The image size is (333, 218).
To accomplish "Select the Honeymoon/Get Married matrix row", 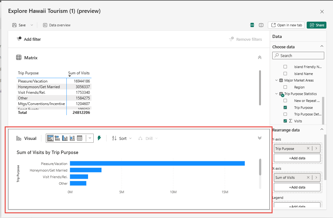I will point(54,87).
